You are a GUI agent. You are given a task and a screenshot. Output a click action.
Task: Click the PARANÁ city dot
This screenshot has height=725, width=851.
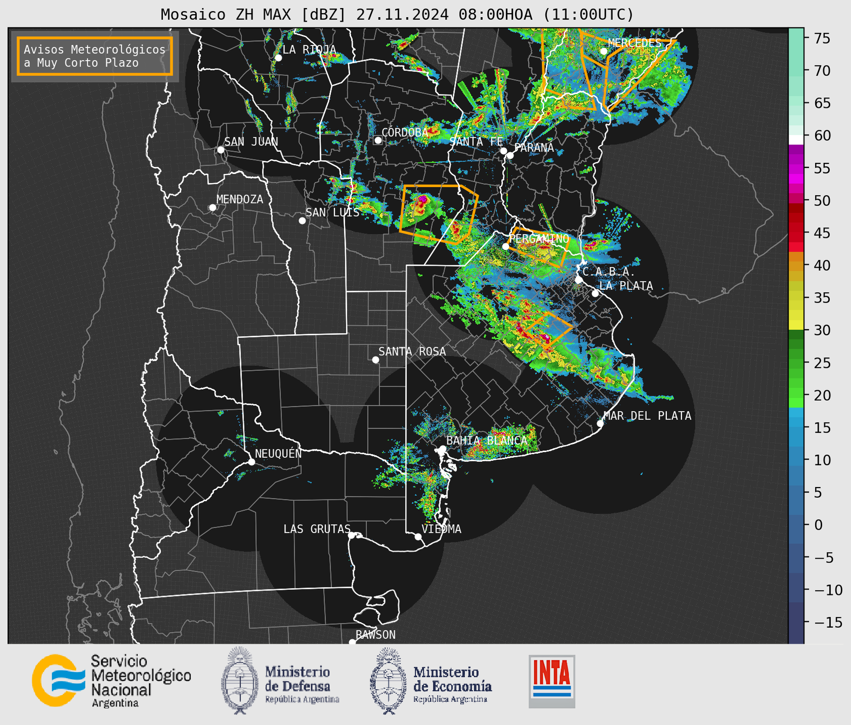(x=510, y=155)
